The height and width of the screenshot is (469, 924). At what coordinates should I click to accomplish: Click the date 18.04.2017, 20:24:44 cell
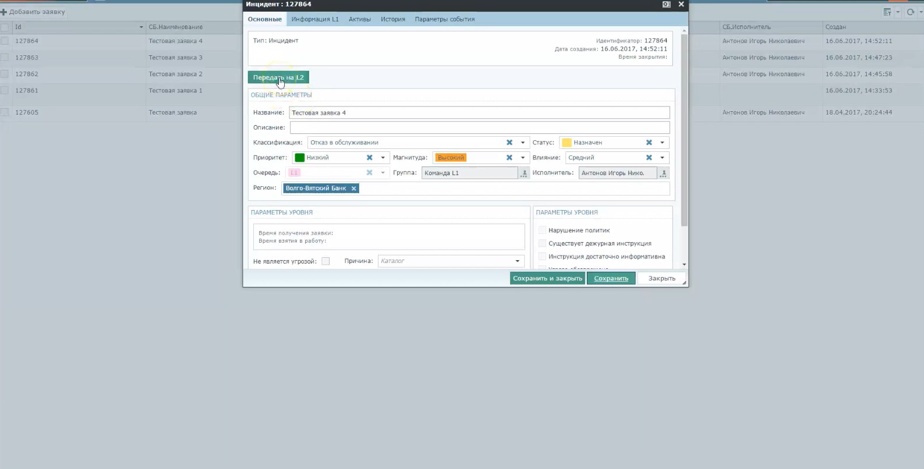tap(859, 112)
